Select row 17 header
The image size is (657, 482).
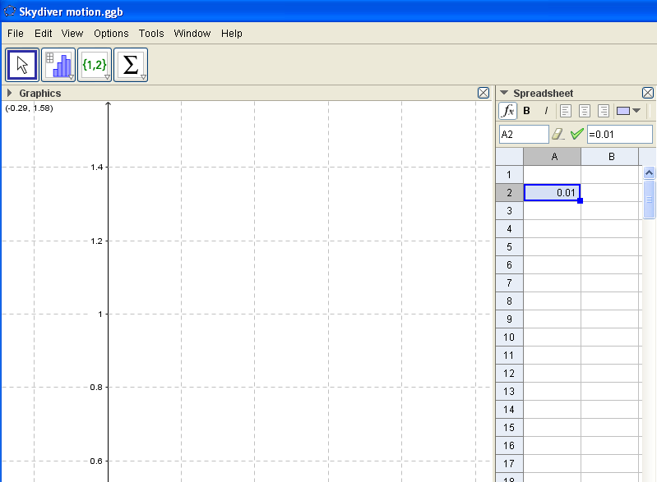pos(509,464)
